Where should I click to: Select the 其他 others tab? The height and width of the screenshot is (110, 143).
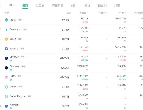click(117, 5)
